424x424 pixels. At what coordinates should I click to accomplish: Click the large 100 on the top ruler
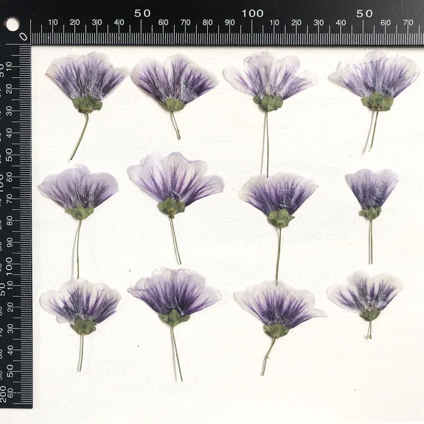coord(252,13)
